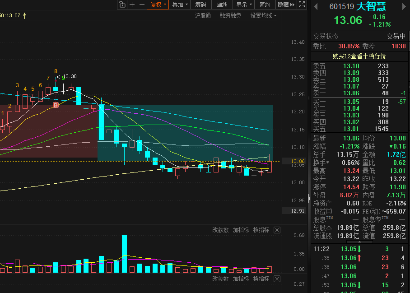The width and height of the screenshot is (410, 293).
Task: Click the large cyan candlestick at 13.20
Action: click(x=102, y=122)
